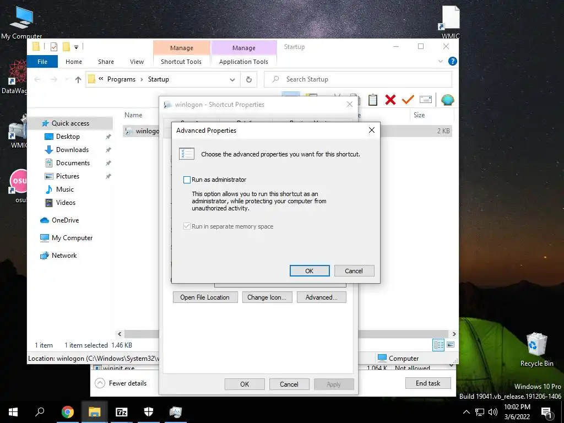Click the Size column header
This screenshot has height=423, width=564.
pos(419,115)
